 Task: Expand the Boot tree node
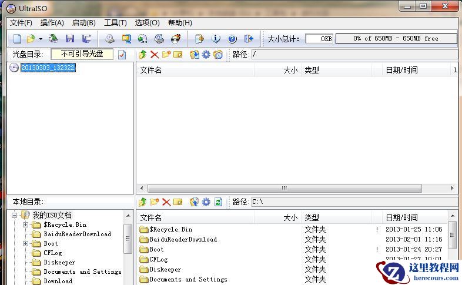pyautogui.click(x=26, y=243)
